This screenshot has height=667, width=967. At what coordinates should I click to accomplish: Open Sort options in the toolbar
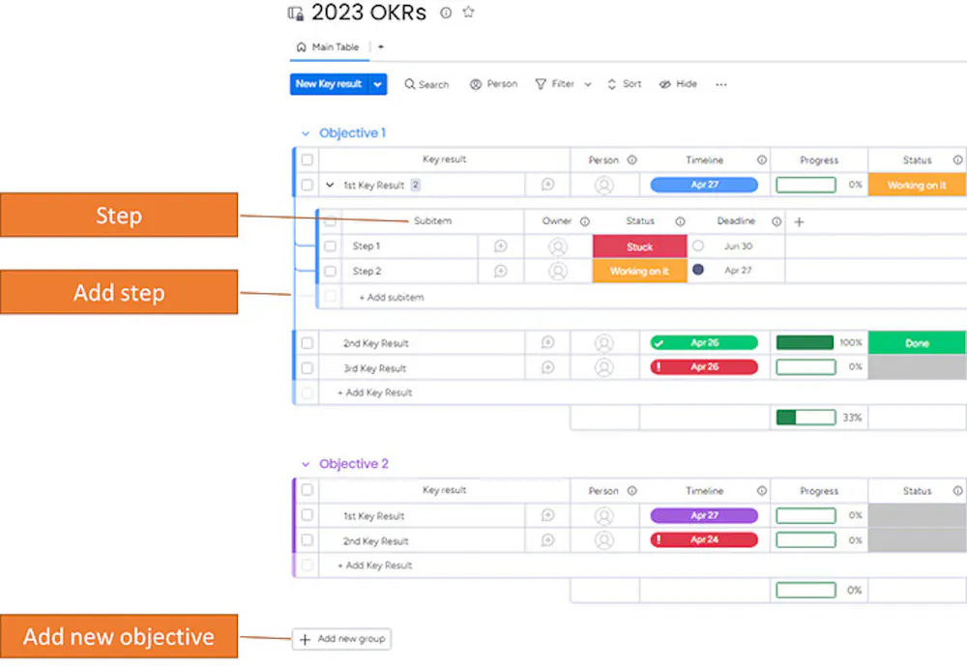624,84
